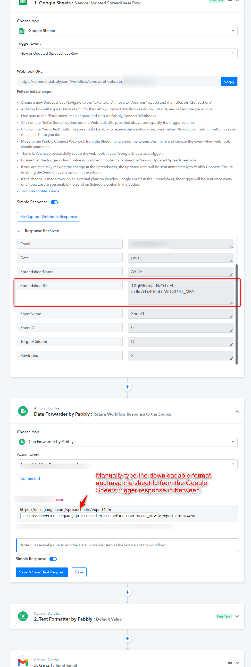Add a step after Data Forwarder using plus icon

point(127,592)
